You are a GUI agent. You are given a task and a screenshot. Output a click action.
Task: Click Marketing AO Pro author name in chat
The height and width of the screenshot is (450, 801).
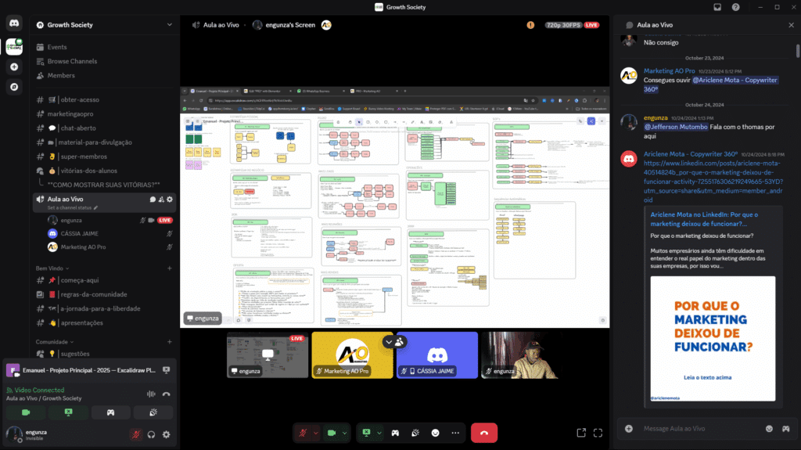[x=670, y=71]
